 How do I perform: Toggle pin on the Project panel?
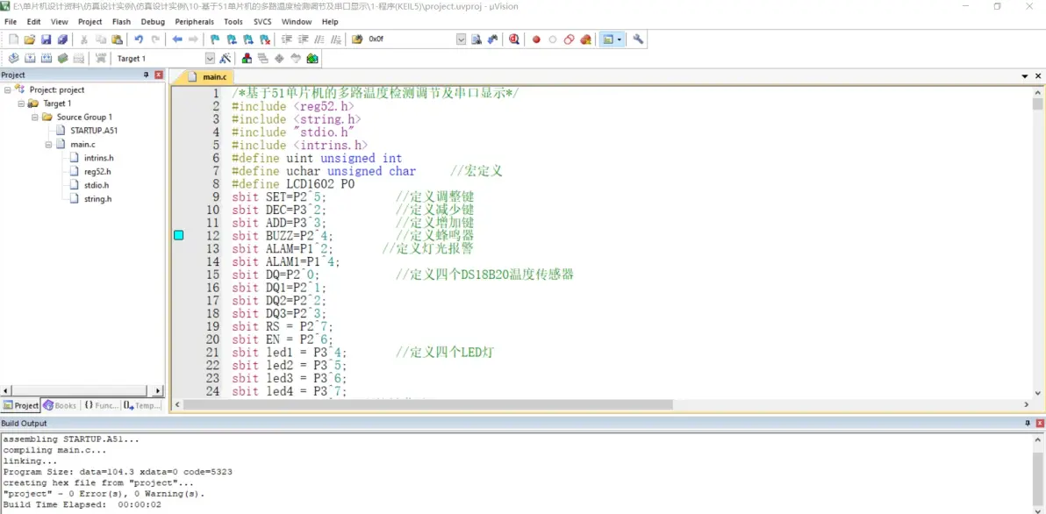click(147, 75)
